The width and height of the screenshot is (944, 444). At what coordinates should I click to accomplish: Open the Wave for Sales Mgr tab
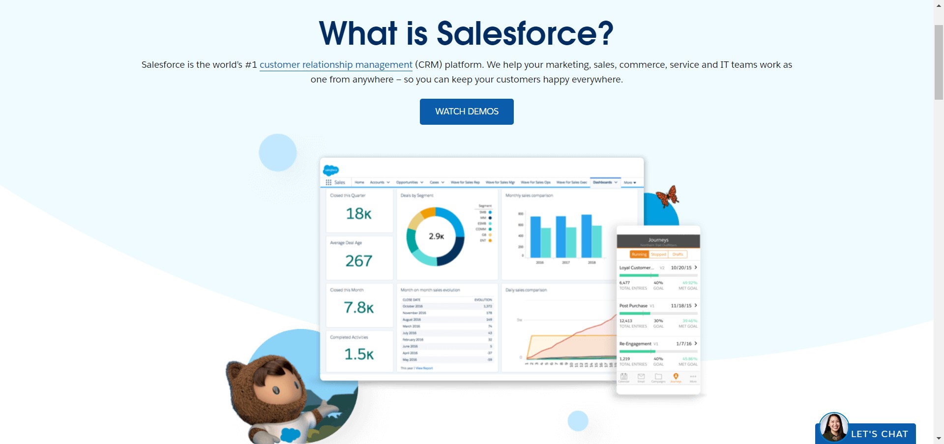[500, 182]
